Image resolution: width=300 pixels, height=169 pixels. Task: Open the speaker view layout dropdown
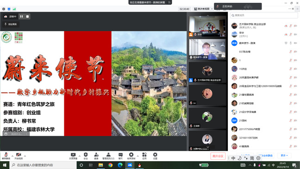tap(203, 9)
